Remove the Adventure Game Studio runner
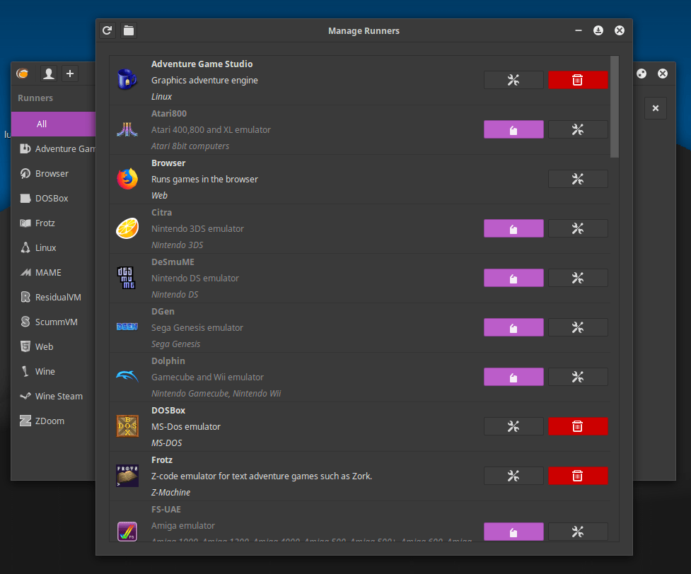The height and width of the screenshot is (574, 691). (x=578, y=80)
